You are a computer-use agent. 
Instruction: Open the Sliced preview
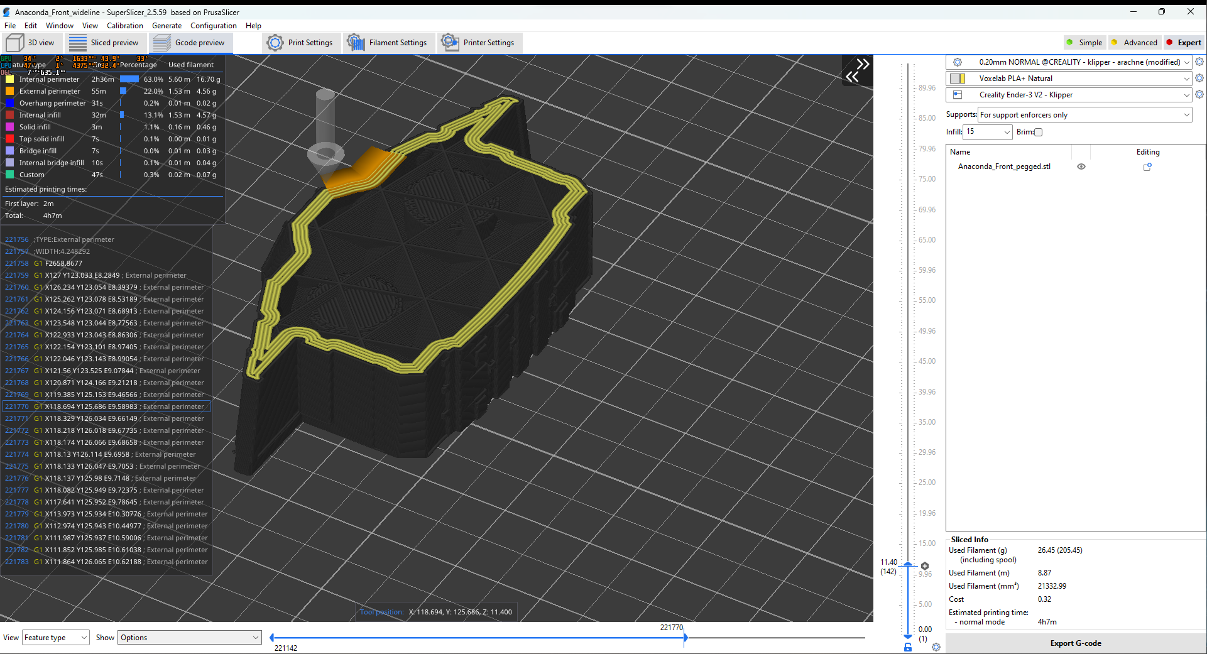coord(106,42)
